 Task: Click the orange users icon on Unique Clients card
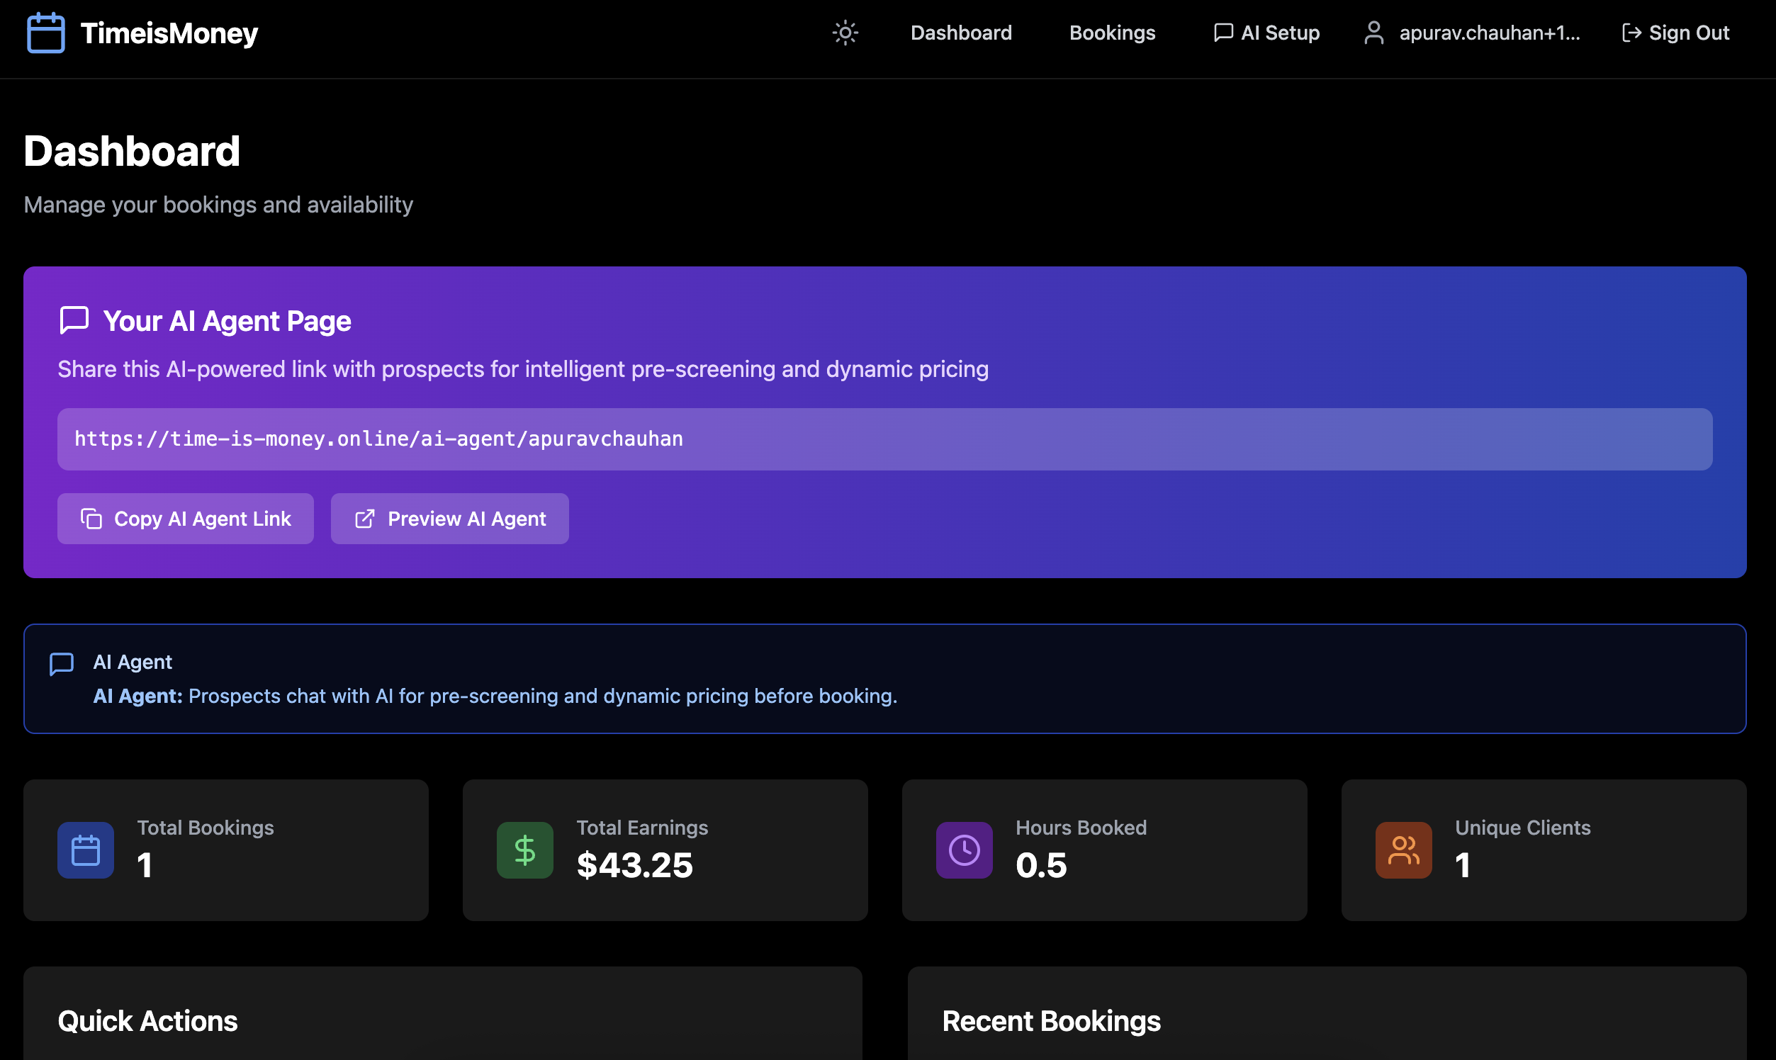point(1403,850)
